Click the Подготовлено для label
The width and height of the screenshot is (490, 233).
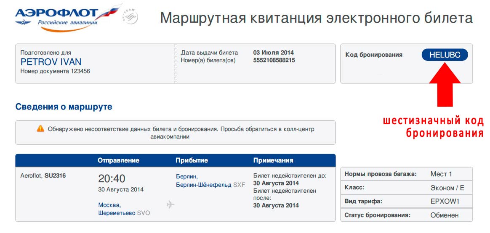[x=45, y=52]
